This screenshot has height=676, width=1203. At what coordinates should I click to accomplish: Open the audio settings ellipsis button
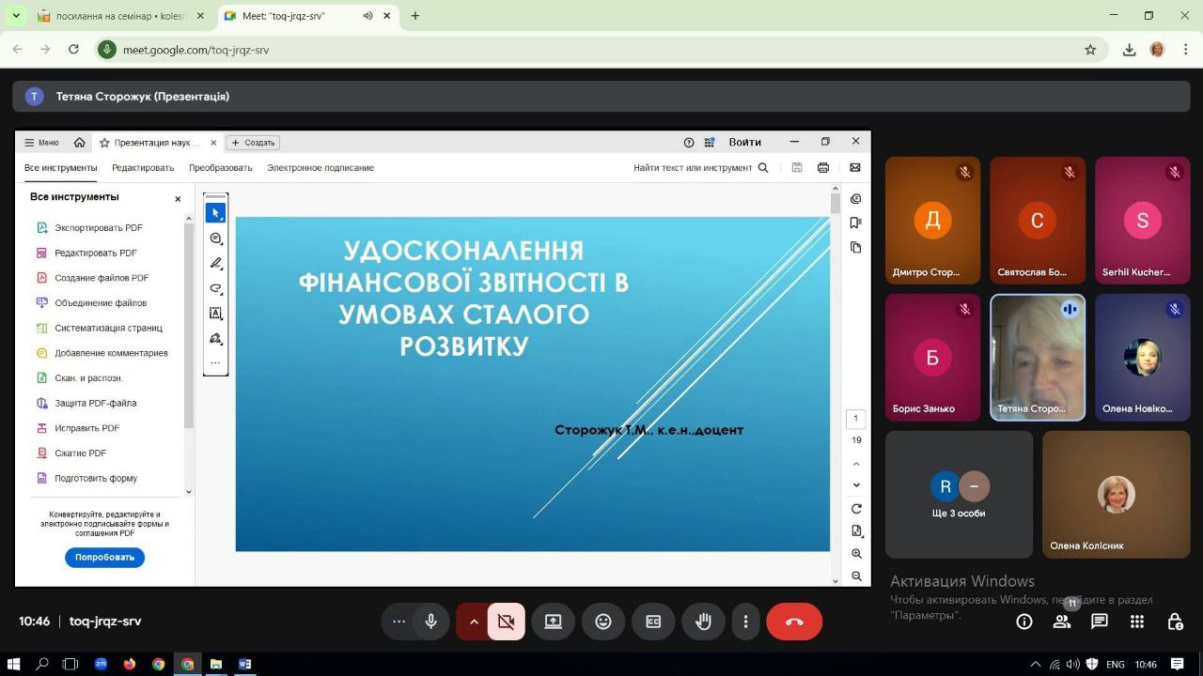click(x=398, y=622)
